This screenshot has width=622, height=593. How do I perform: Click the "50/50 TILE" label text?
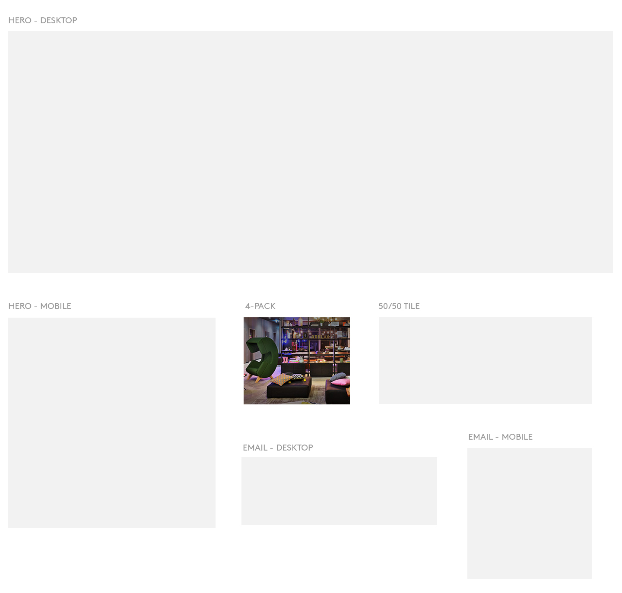(x=399, y=306)
